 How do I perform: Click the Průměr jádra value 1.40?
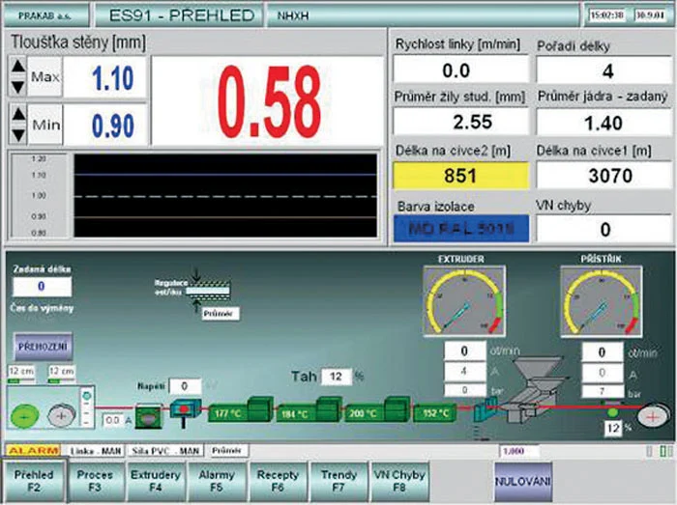click(x=603, y=123)
